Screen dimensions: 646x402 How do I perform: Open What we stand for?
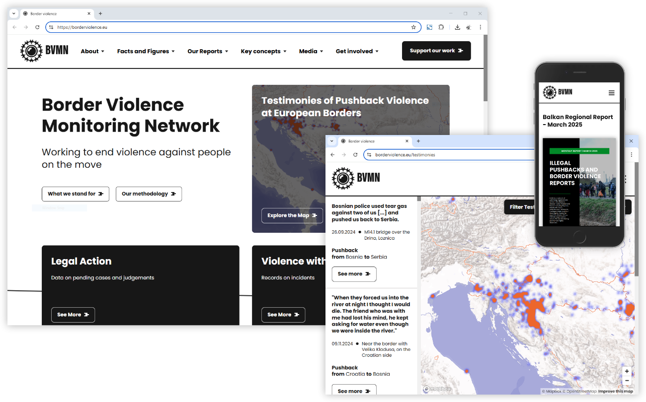click(x=76, y=194)
